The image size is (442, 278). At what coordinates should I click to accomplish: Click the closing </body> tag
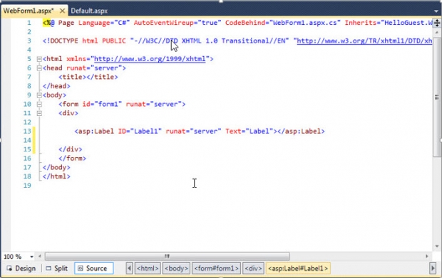point(56,168)
